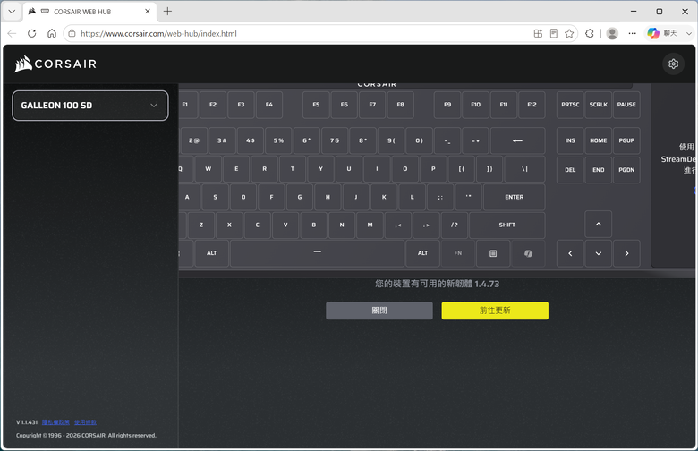Open reading view icon in address bar
698x451 pixels.
click(553, 33)
